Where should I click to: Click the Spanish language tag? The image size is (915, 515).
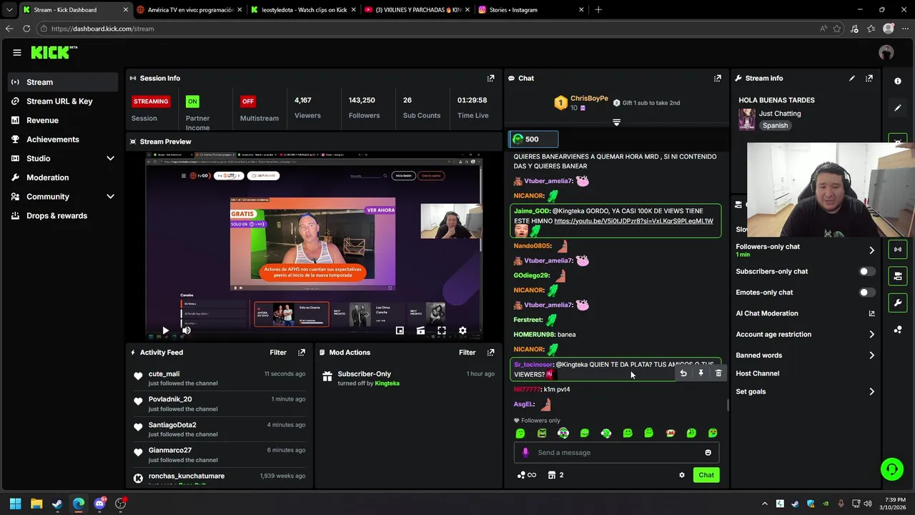[x=775, y=126]
